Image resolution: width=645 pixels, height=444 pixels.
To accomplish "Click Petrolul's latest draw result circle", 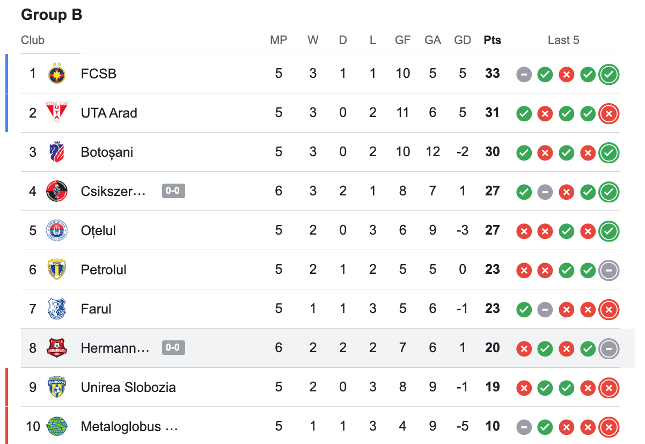I will coord(609,270).
